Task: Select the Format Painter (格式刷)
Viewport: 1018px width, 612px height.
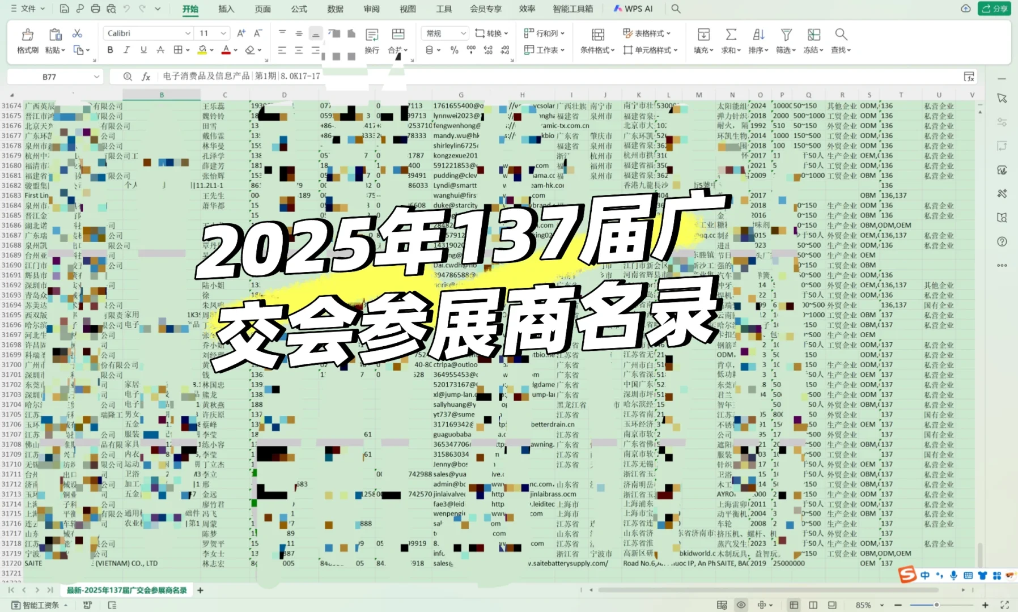Action: (27, 41)
